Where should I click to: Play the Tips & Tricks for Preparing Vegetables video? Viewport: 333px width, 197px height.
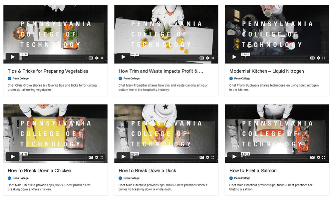(x=12, y=57)
